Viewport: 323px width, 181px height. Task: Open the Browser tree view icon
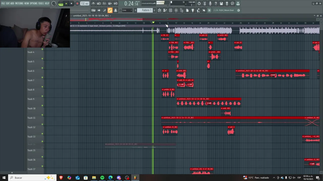[x=182, y=10]
